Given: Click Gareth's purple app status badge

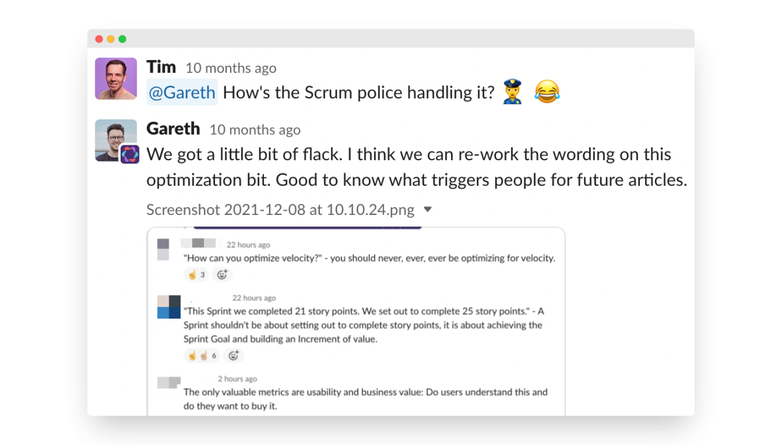Looking at the screenshot, I should coord(130,154).
